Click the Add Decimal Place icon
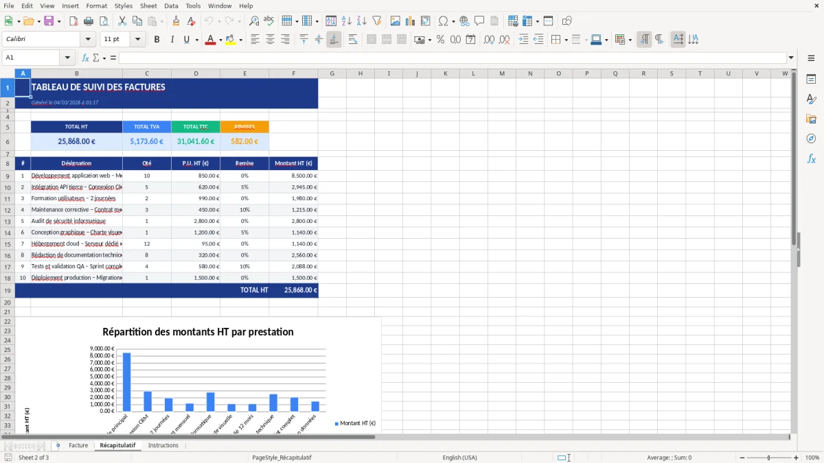 click(x=489, y=40)
